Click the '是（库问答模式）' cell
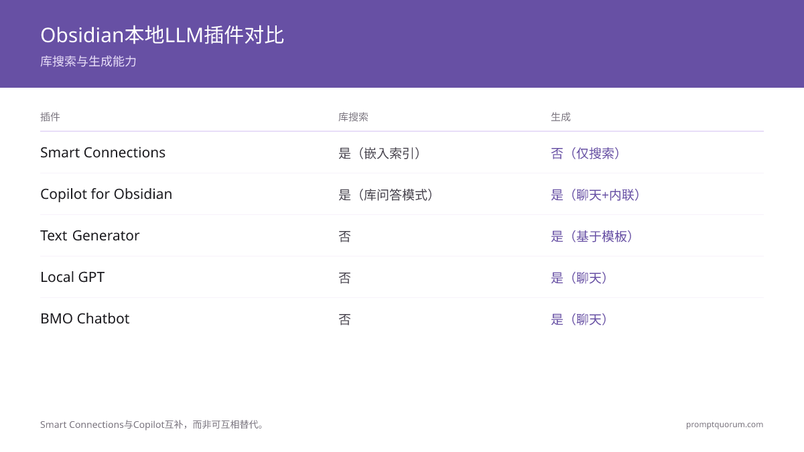The image size is (804, 452). (x=389, y=195)
